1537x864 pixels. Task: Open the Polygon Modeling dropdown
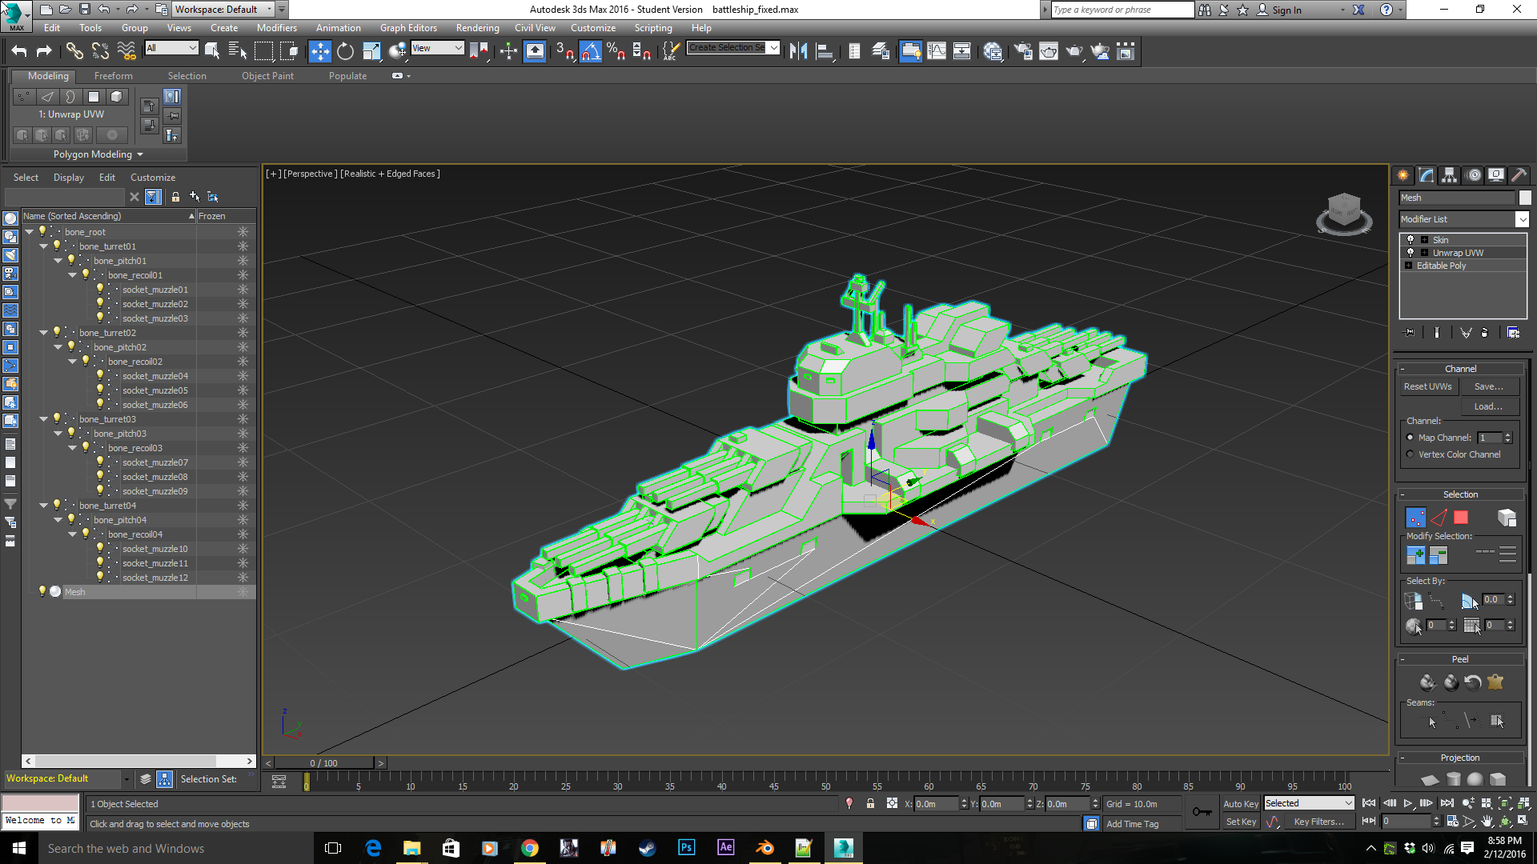[98, 154]
